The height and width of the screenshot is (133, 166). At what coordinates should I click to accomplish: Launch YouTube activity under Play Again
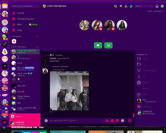14,41
